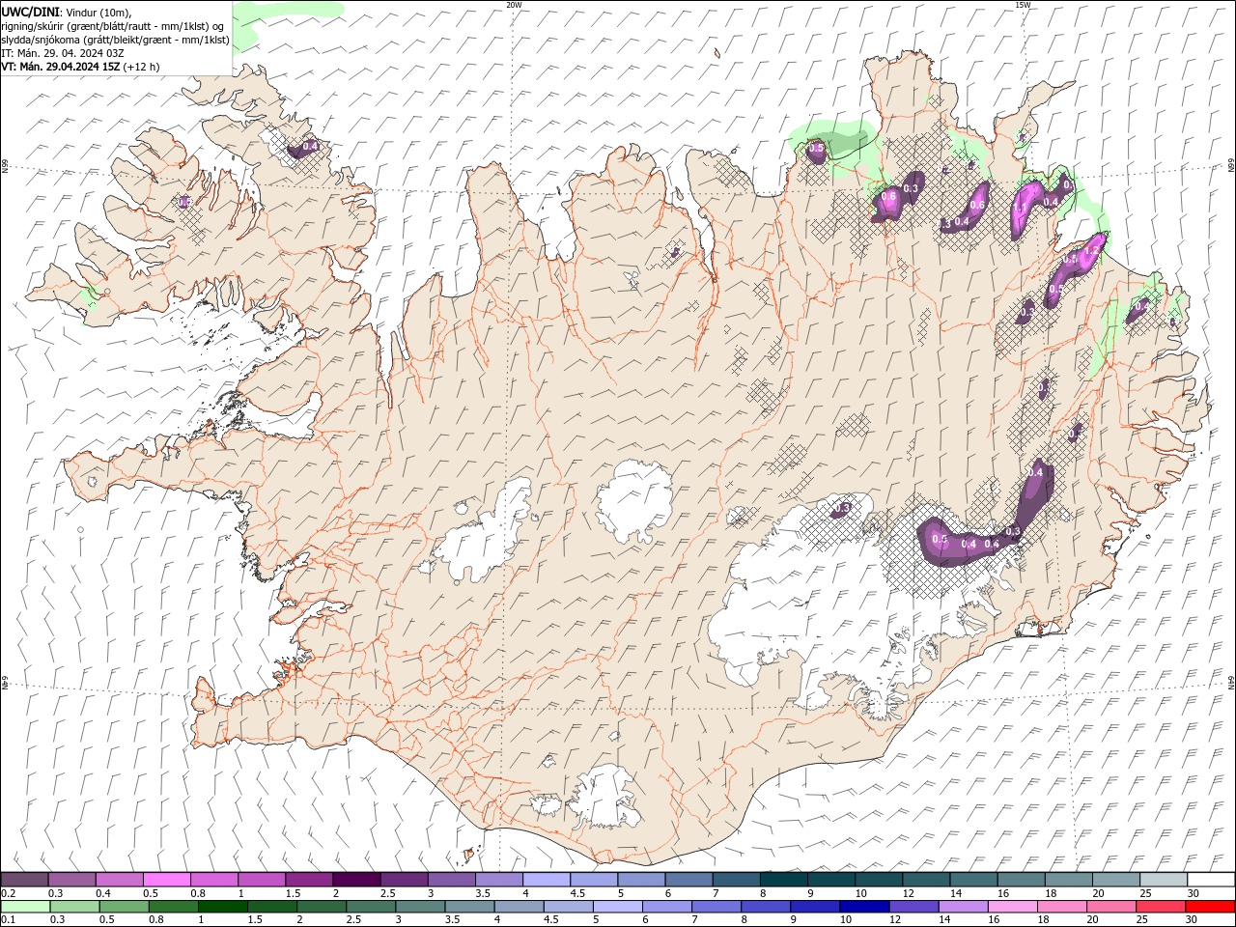Viewport: 1236px width, 927px height.
Task: Click the 0.5 value inside the green rain patch
Action: click(x=816, y=149)
